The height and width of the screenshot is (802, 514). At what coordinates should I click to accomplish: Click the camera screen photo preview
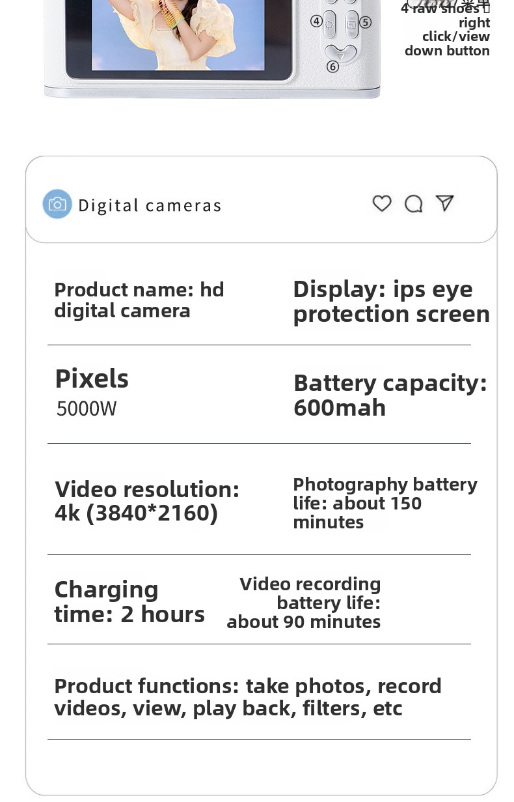point(178,35)
